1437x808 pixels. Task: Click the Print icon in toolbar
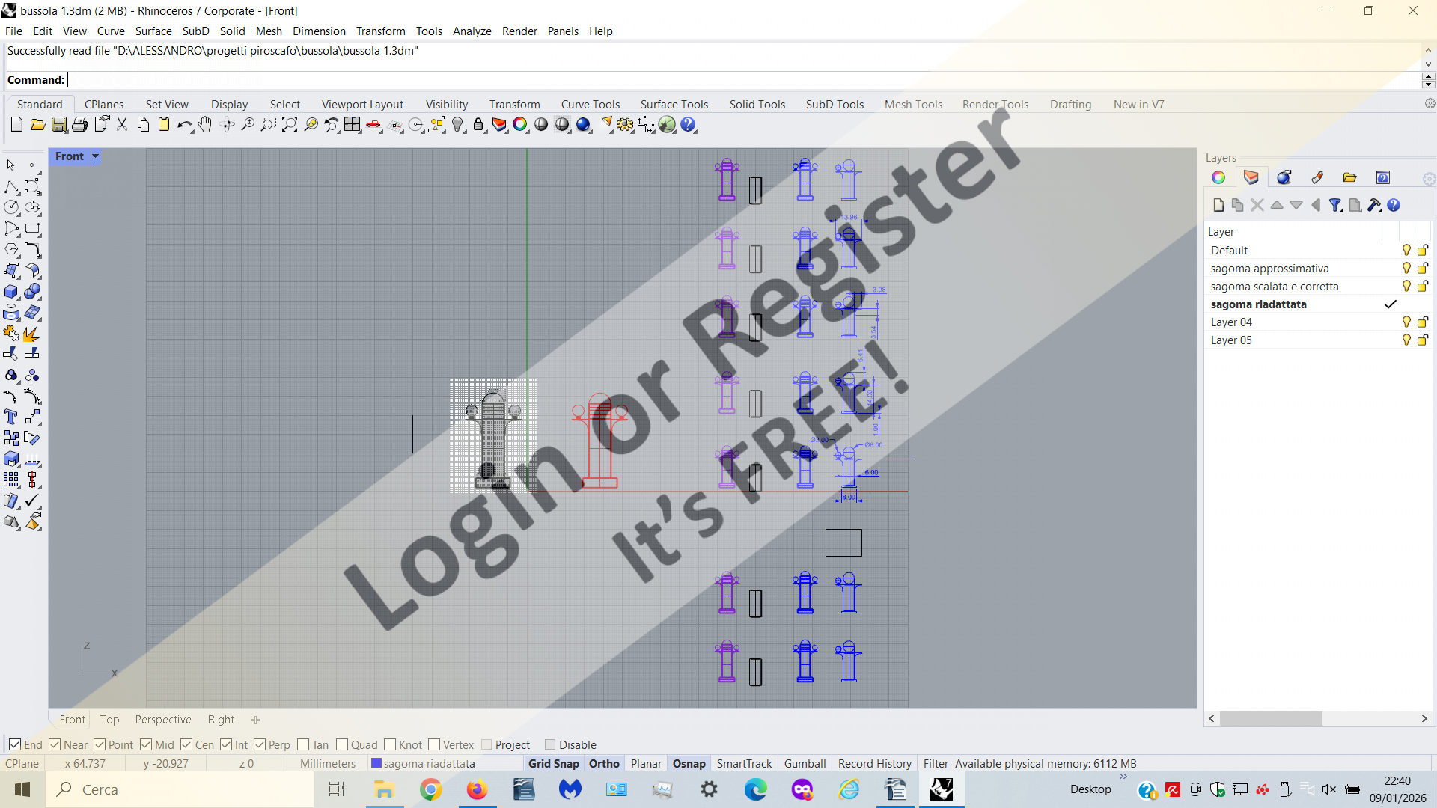[79, 125]
